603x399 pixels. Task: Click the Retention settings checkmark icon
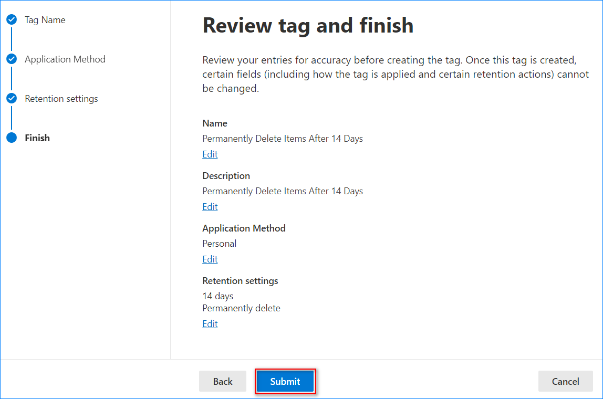[x=12, y=99]
